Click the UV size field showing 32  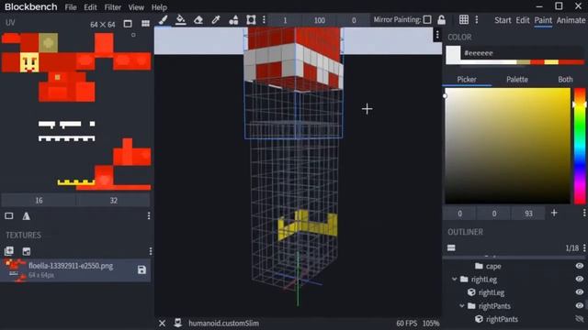114,201
